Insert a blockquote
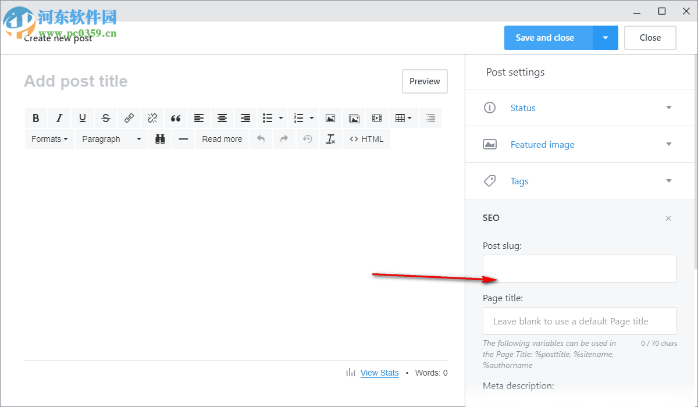The height and width of the screenshot is (407, 698). point(176,118)
